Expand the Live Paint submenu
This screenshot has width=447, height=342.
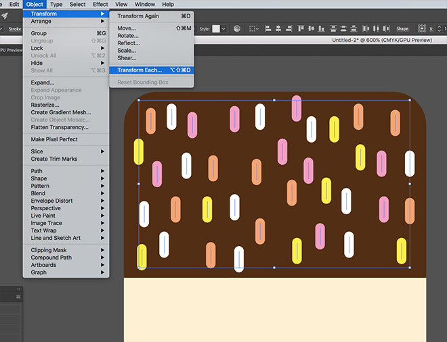[x=66, y=216]
